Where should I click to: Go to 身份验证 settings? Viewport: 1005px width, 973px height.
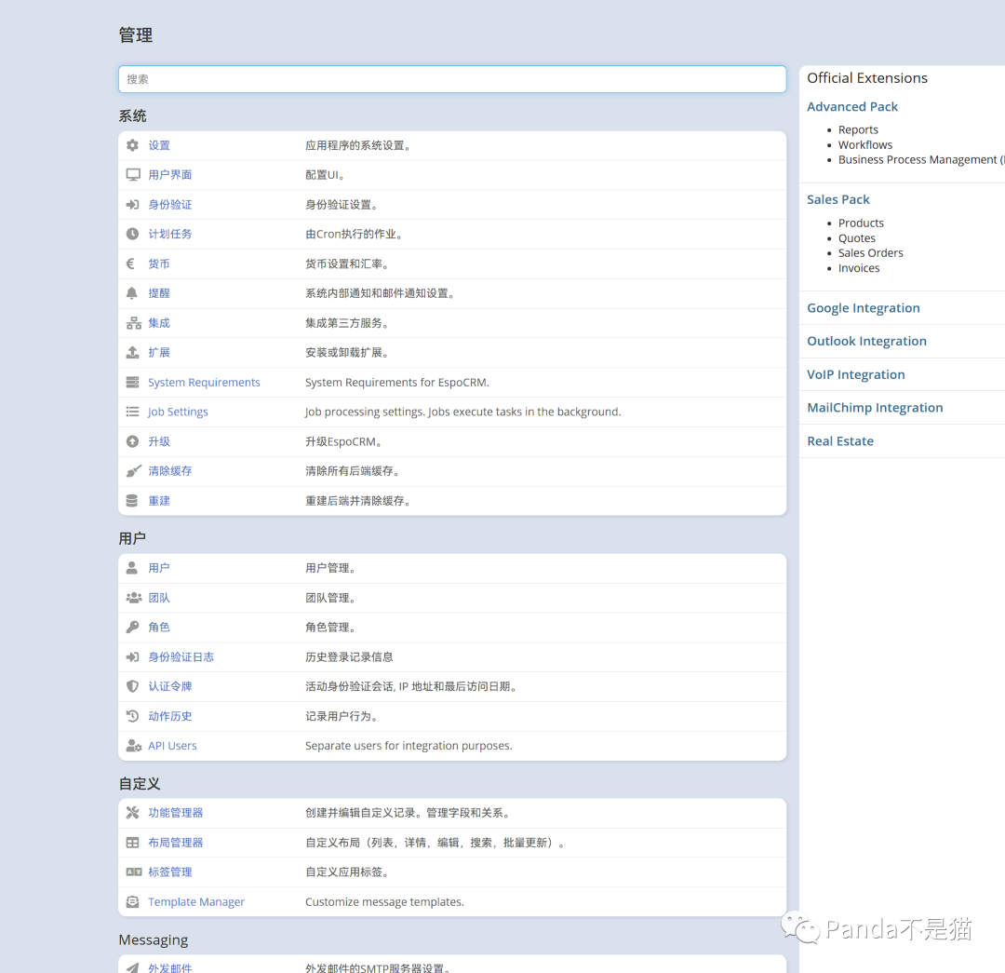[x=170, y=205]
